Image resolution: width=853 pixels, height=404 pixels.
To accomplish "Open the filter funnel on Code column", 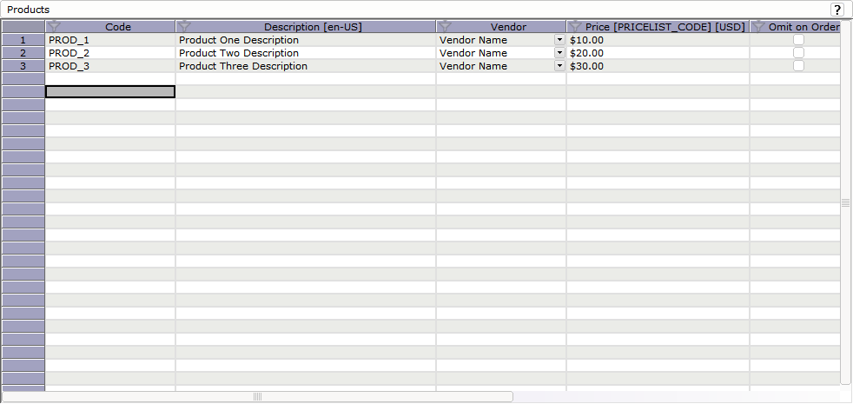I will pyautogui.click(x=54, y=27).
